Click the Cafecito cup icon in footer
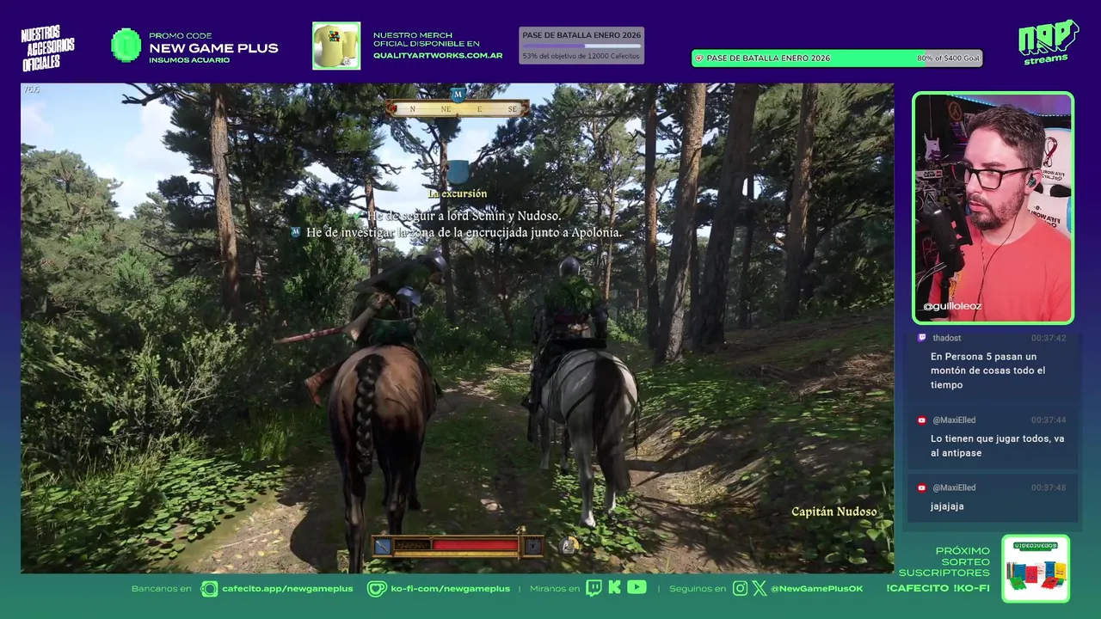The height and width of the screenshot is (619, 1101). 209,589
